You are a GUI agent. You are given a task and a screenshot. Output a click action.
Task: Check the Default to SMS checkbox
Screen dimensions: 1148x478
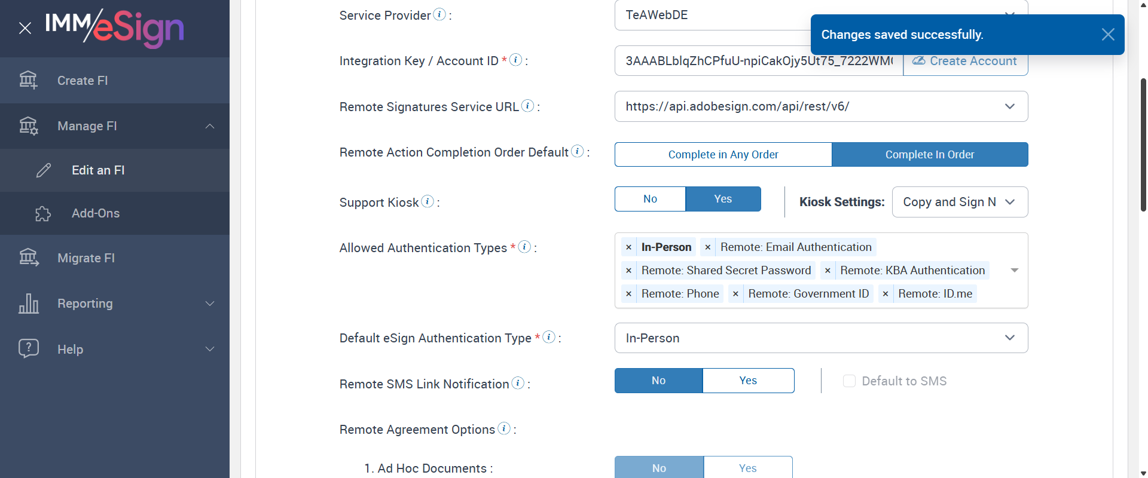coord(849,381)
